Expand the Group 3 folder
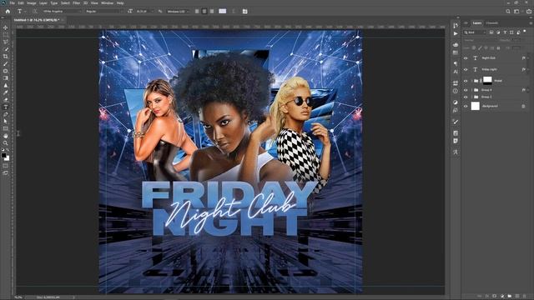 click(472, 97)
